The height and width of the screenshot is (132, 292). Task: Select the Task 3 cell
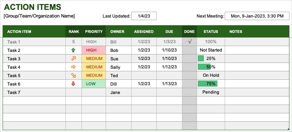pyautogui.click(x=34, y=59)
